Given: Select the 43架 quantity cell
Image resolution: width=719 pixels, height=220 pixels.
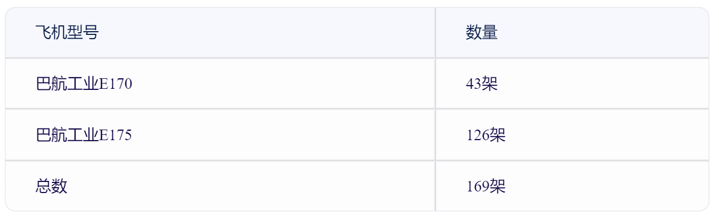Looking at the screenshot, I should (x=572, y=83).
